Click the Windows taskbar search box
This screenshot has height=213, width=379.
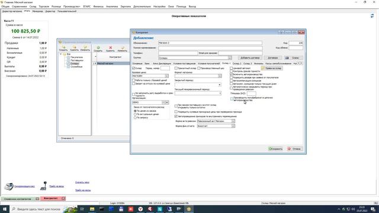point(43,209)
